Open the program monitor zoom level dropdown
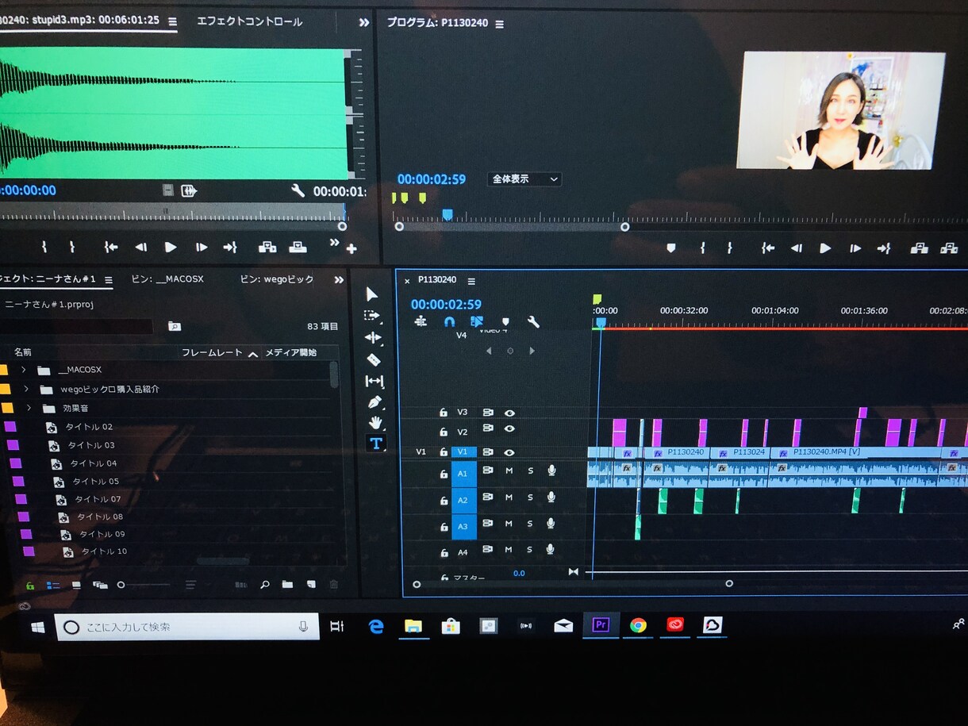 click(x=524, y=179)
